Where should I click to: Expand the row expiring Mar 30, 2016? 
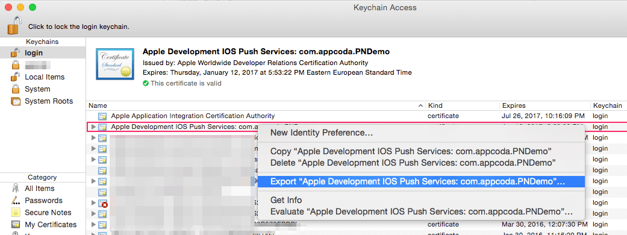[x=93, y=224]
